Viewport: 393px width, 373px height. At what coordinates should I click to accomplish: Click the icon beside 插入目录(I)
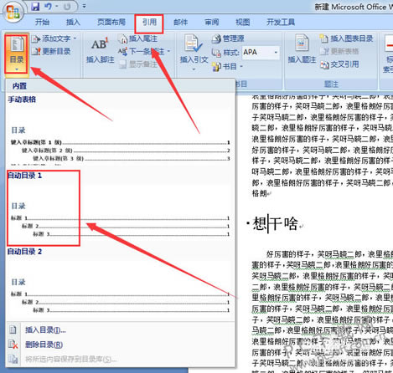click(x=13, y=330)
